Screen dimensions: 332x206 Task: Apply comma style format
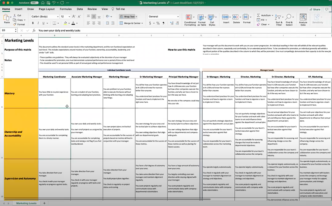coord(163,23)
